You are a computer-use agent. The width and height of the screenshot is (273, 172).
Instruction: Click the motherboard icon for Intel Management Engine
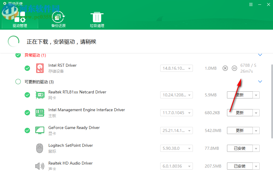pos(40,112)
